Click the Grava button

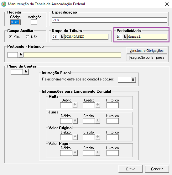130,169
